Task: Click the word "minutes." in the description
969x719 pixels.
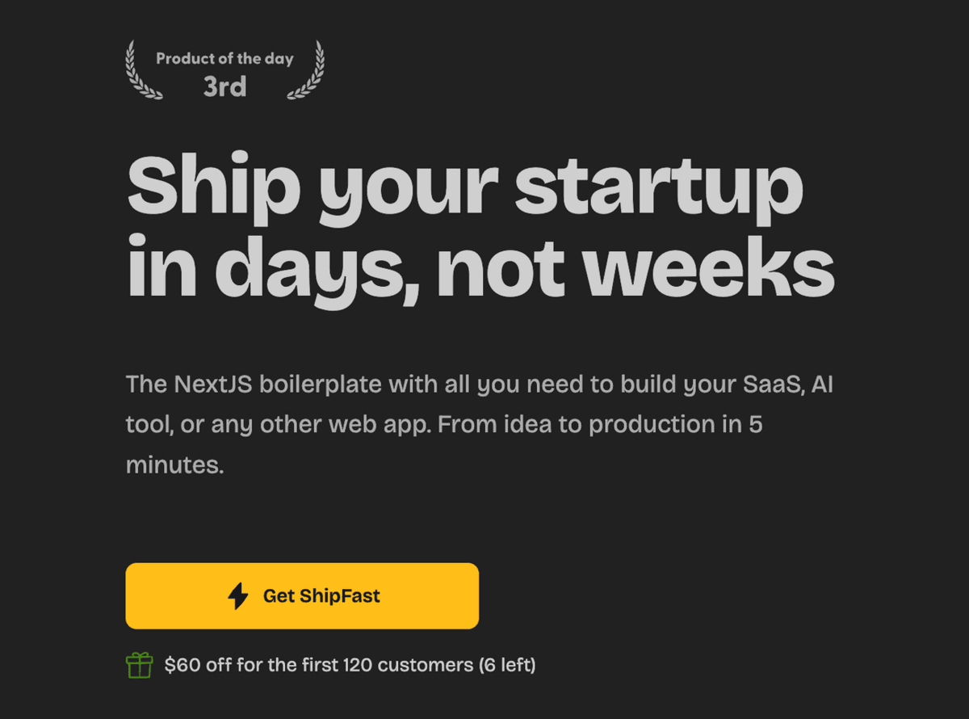Action: tap(174, 465)
